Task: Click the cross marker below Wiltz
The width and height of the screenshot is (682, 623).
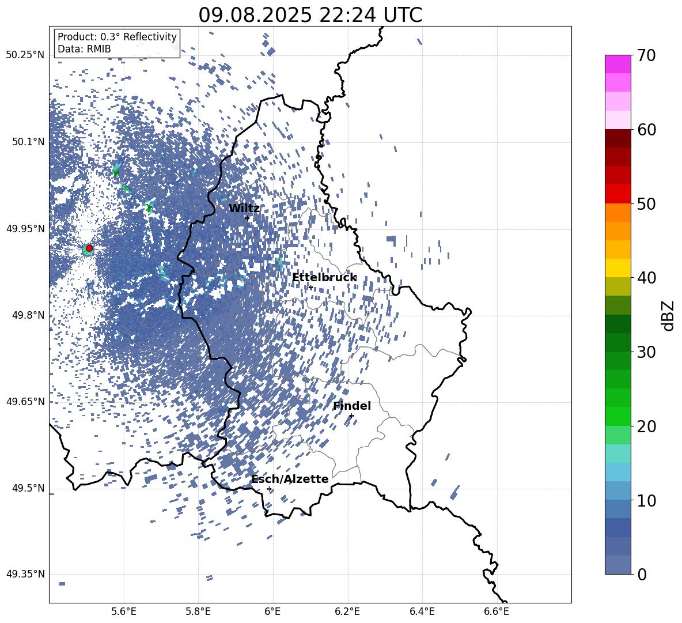Action: 247,218
